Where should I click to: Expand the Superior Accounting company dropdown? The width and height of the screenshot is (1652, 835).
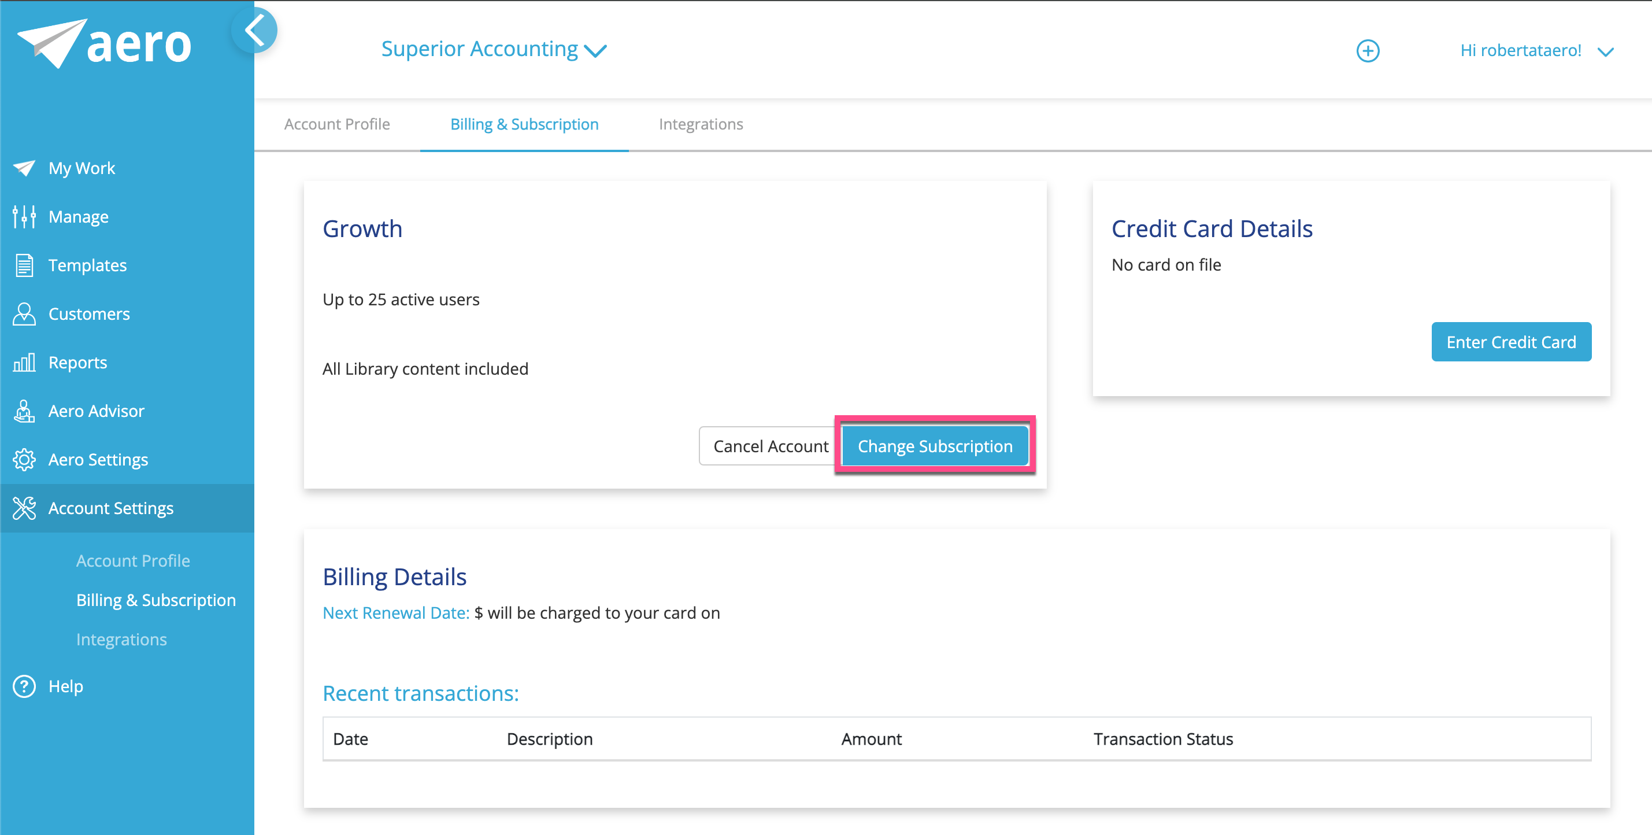coord(494,49)
